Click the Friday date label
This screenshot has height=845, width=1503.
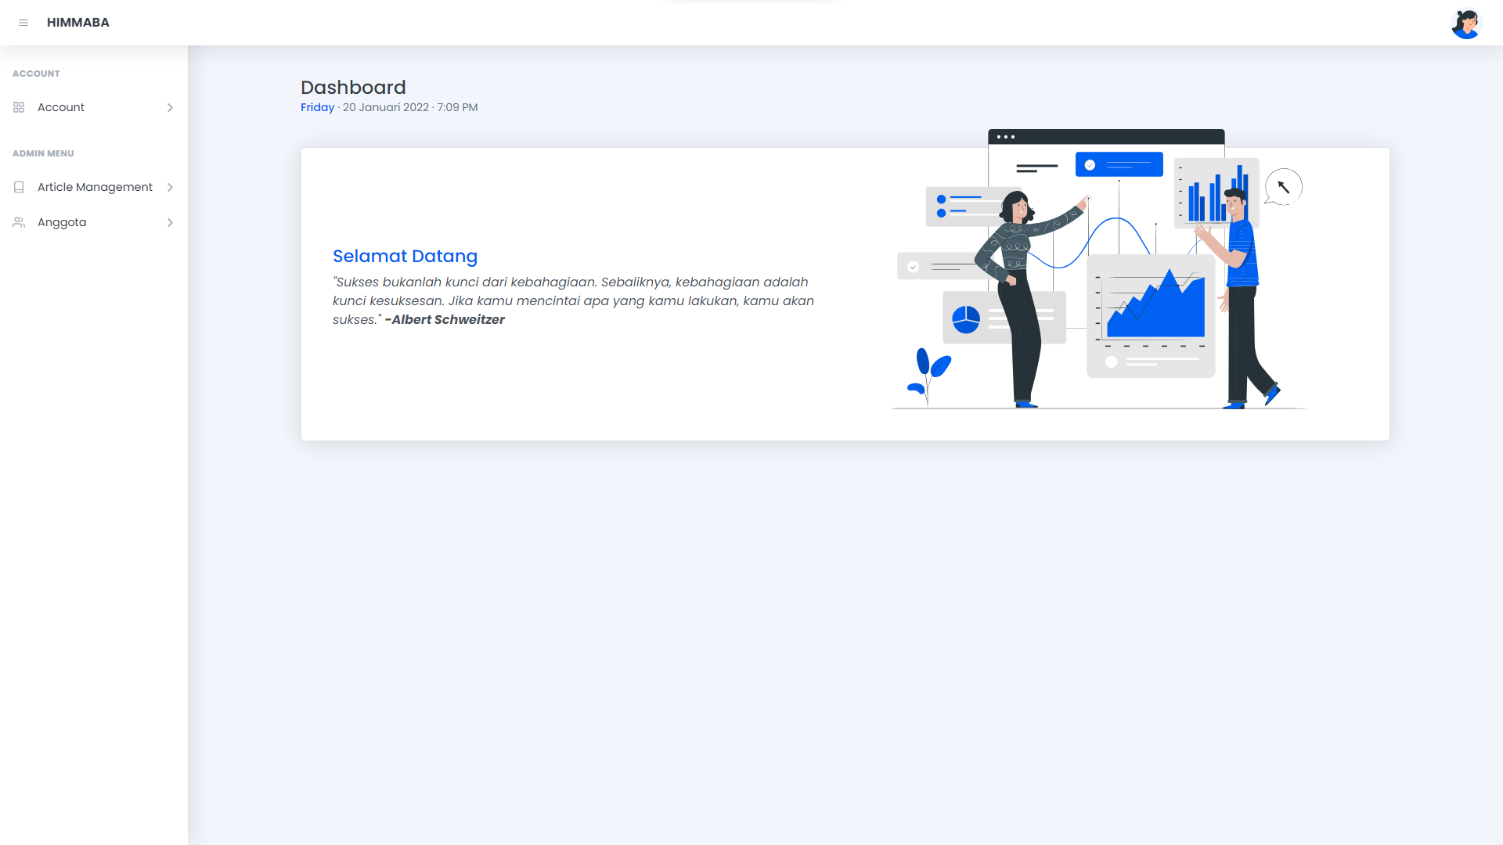click(x=317, y=107)
